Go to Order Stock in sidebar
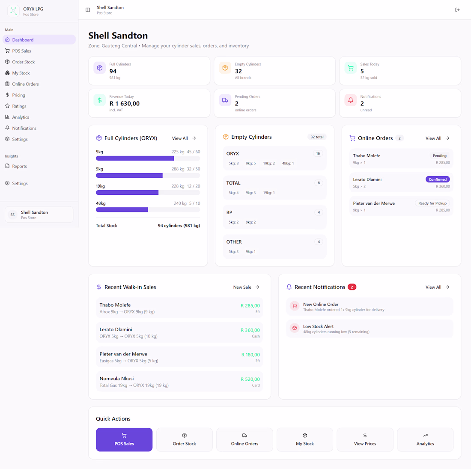Viewport: 471px width, 469px height. pos(39,62)
